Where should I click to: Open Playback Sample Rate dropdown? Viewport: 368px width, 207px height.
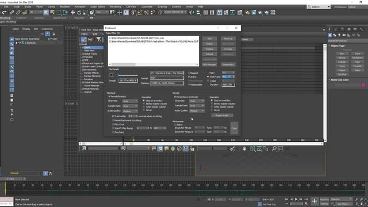[x=130, y=106]
